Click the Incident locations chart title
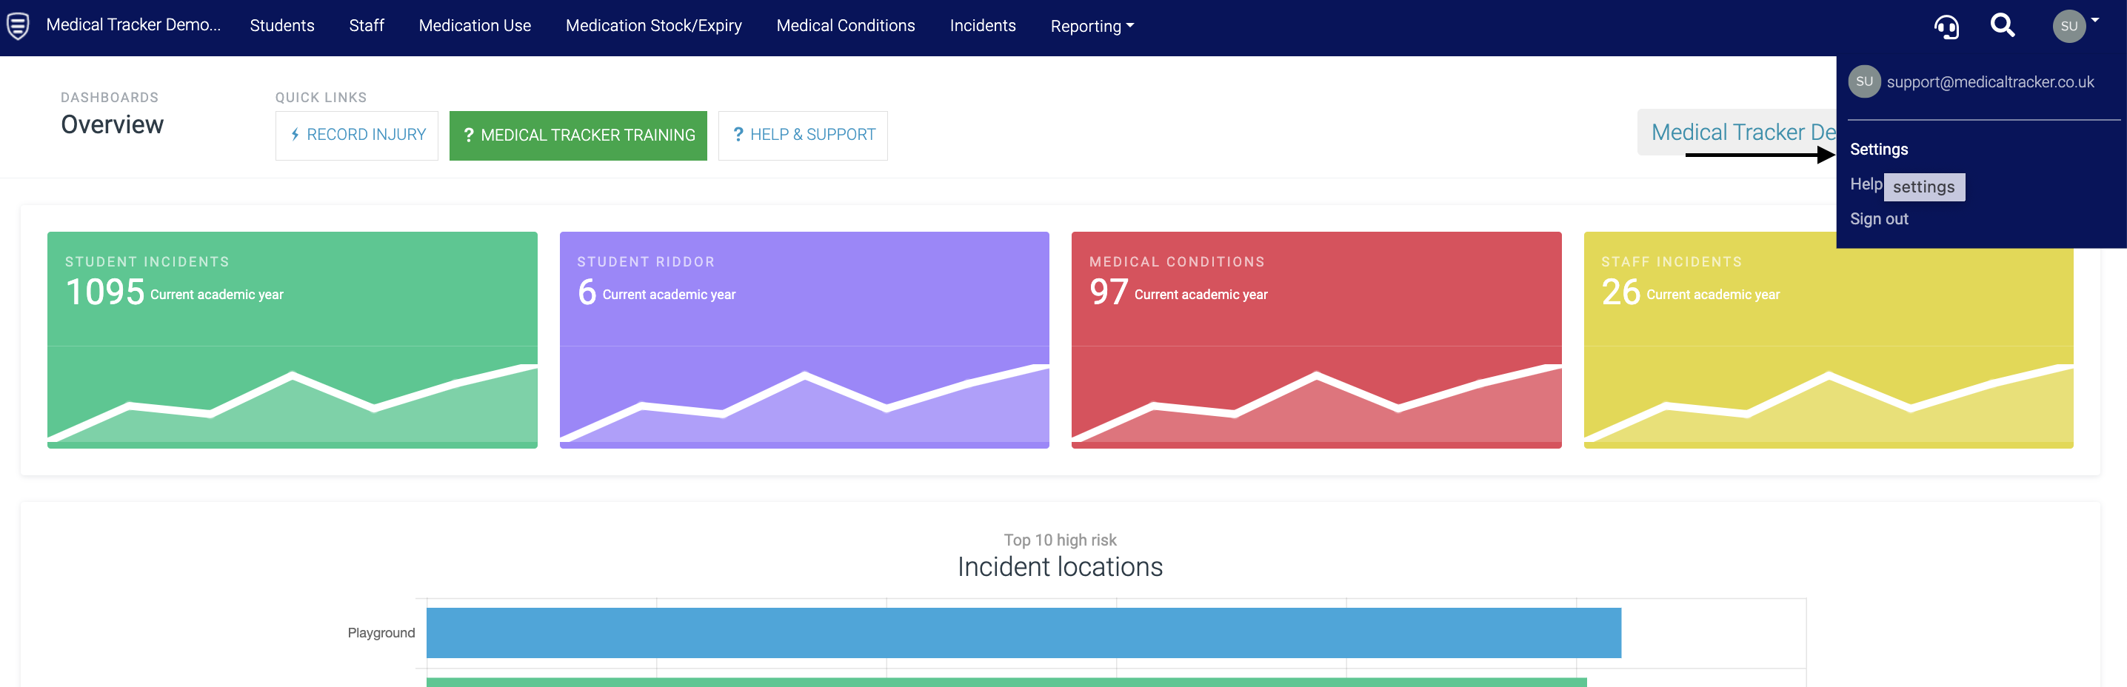Viewport: 2127px width, 687px height. tap(1059, 566)
